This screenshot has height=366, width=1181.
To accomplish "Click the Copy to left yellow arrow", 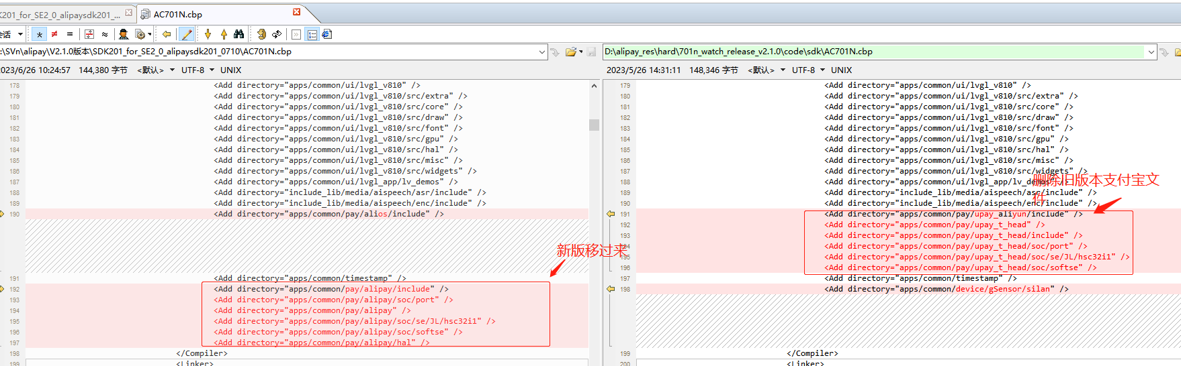I will [167, 34].
